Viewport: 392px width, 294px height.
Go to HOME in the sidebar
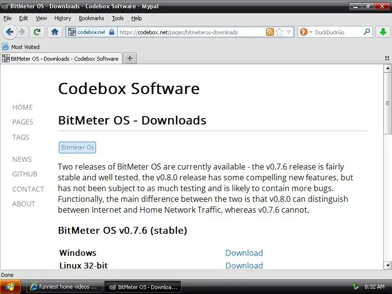coord(23,107)
